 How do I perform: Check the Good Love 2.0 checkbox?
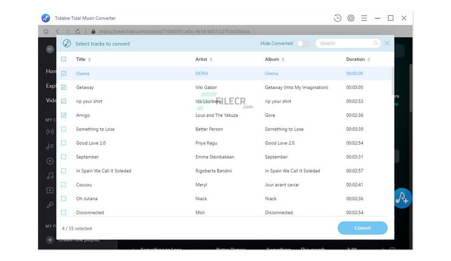tap(64, 143)
